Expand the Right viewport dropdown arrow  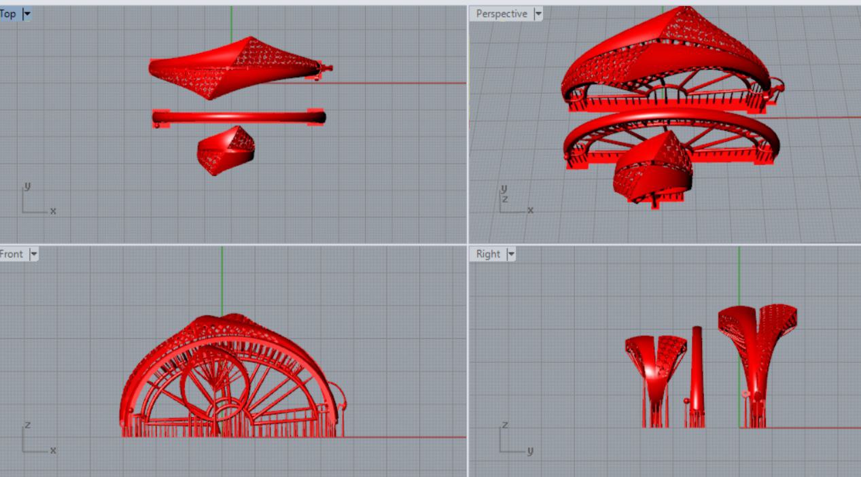511,254
